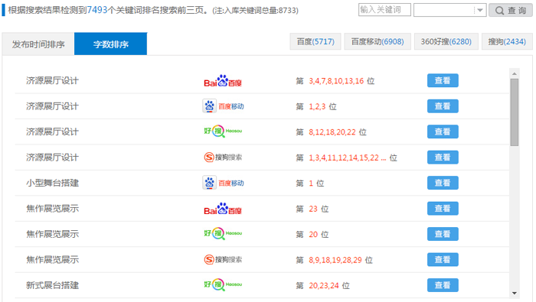Select the 字数排序 tab
The height and width of the screenshot is (302, 536).
[x=111, y=44]
